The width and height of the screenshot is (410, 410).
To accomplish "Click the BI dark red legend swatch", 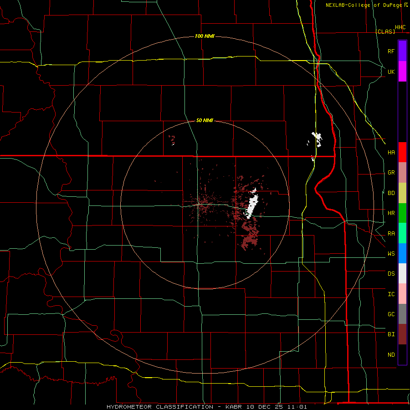I will [x=402, y=334].
